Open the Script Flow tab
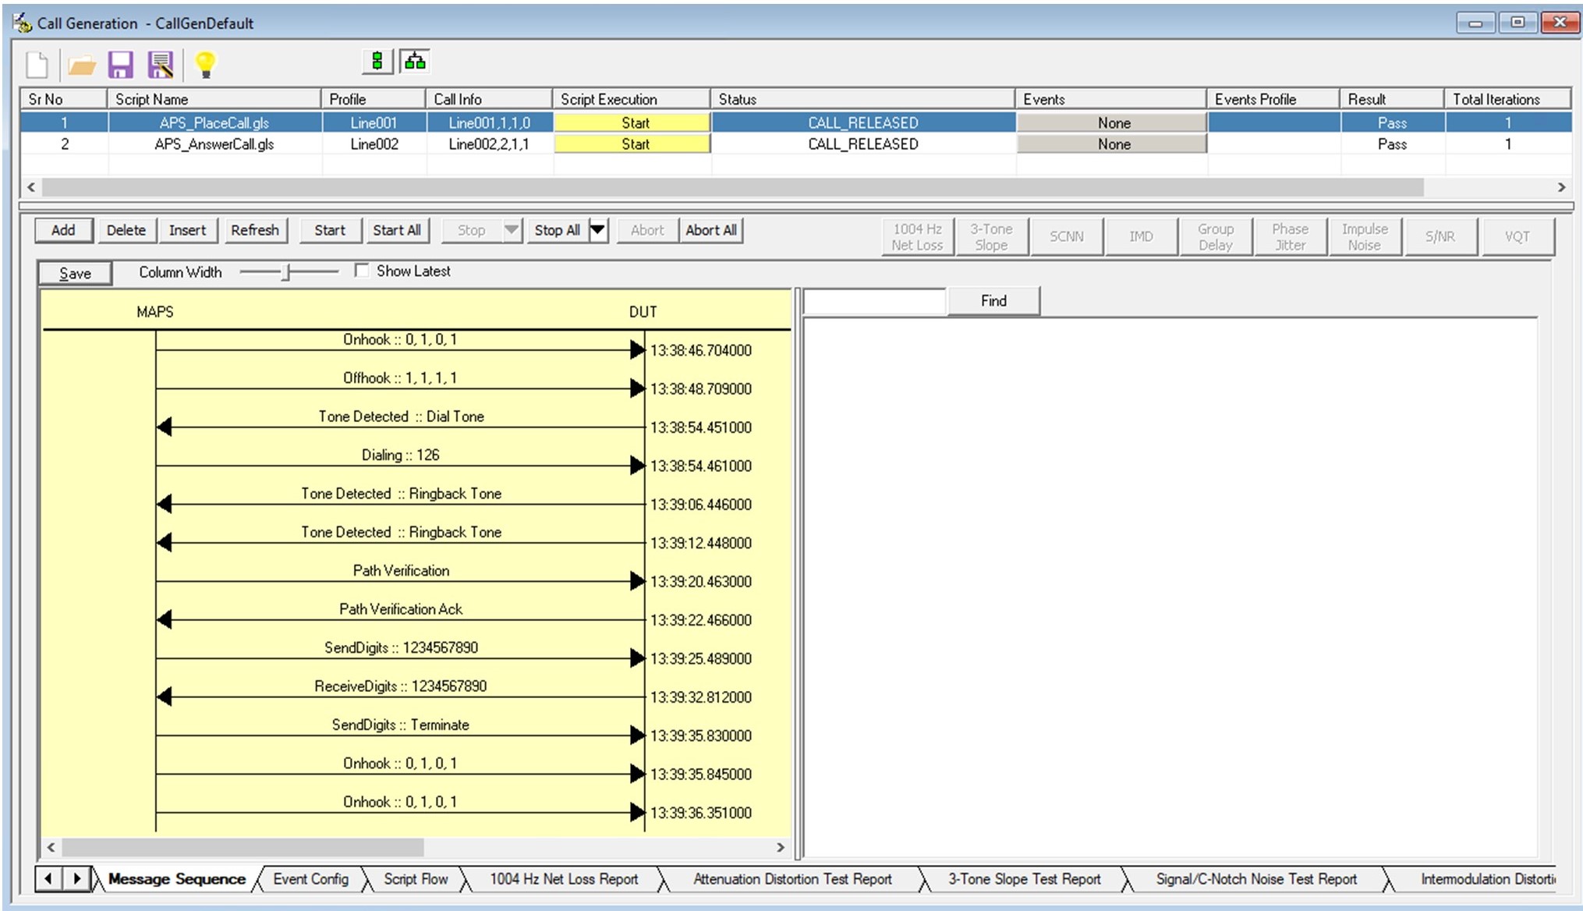Viewport: 1583px width, 911px height. [x=416, y=878]
